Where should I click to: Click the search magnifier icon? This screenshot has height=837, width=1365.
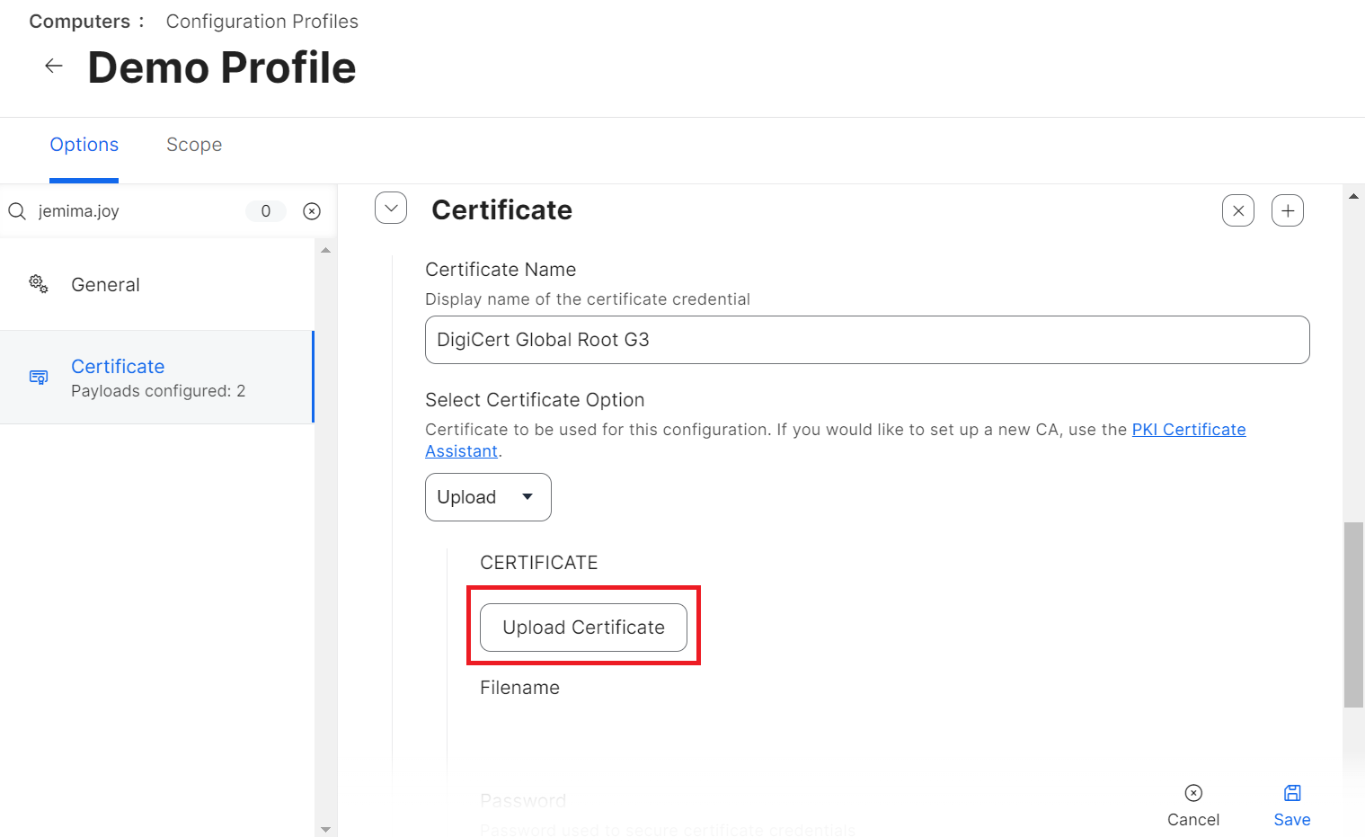click(17, 211)
